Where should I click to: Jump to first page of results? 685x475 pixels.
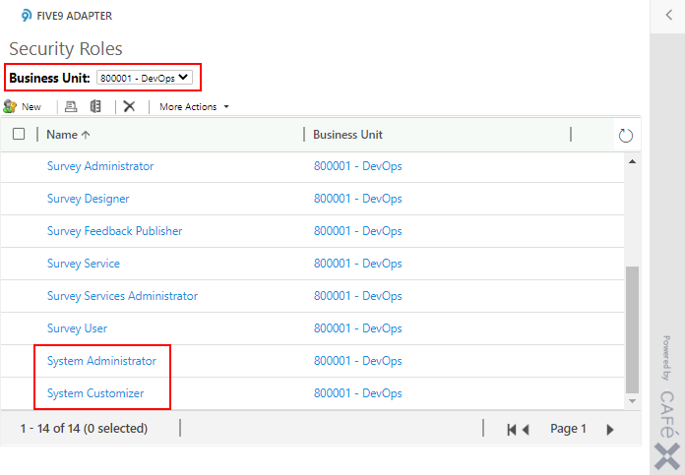click(512, 429)
